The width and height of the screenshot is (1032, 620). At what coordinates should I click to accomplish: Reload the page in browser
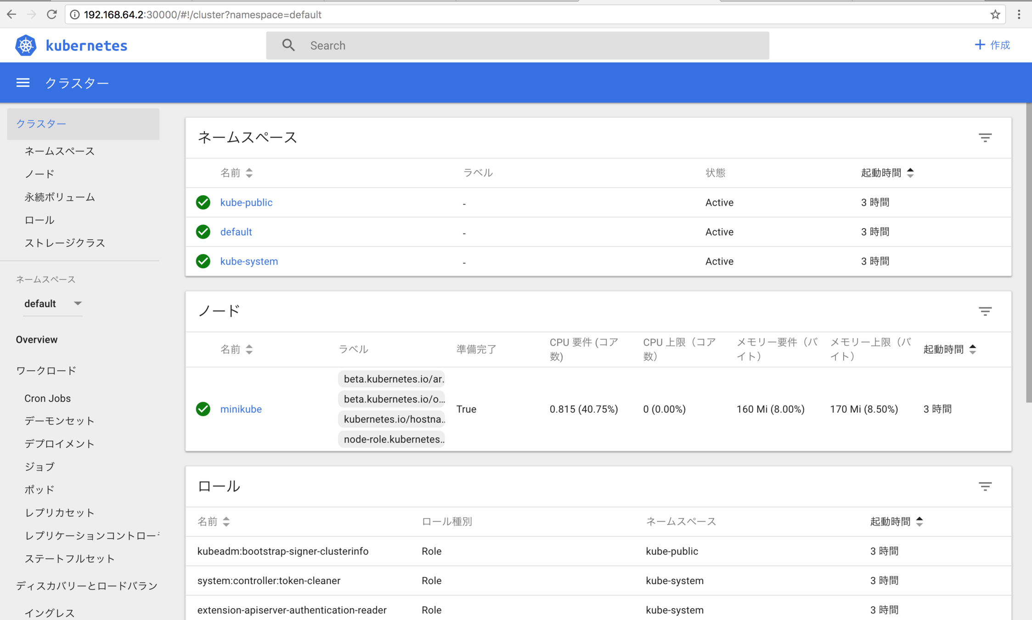pos(52,15)
